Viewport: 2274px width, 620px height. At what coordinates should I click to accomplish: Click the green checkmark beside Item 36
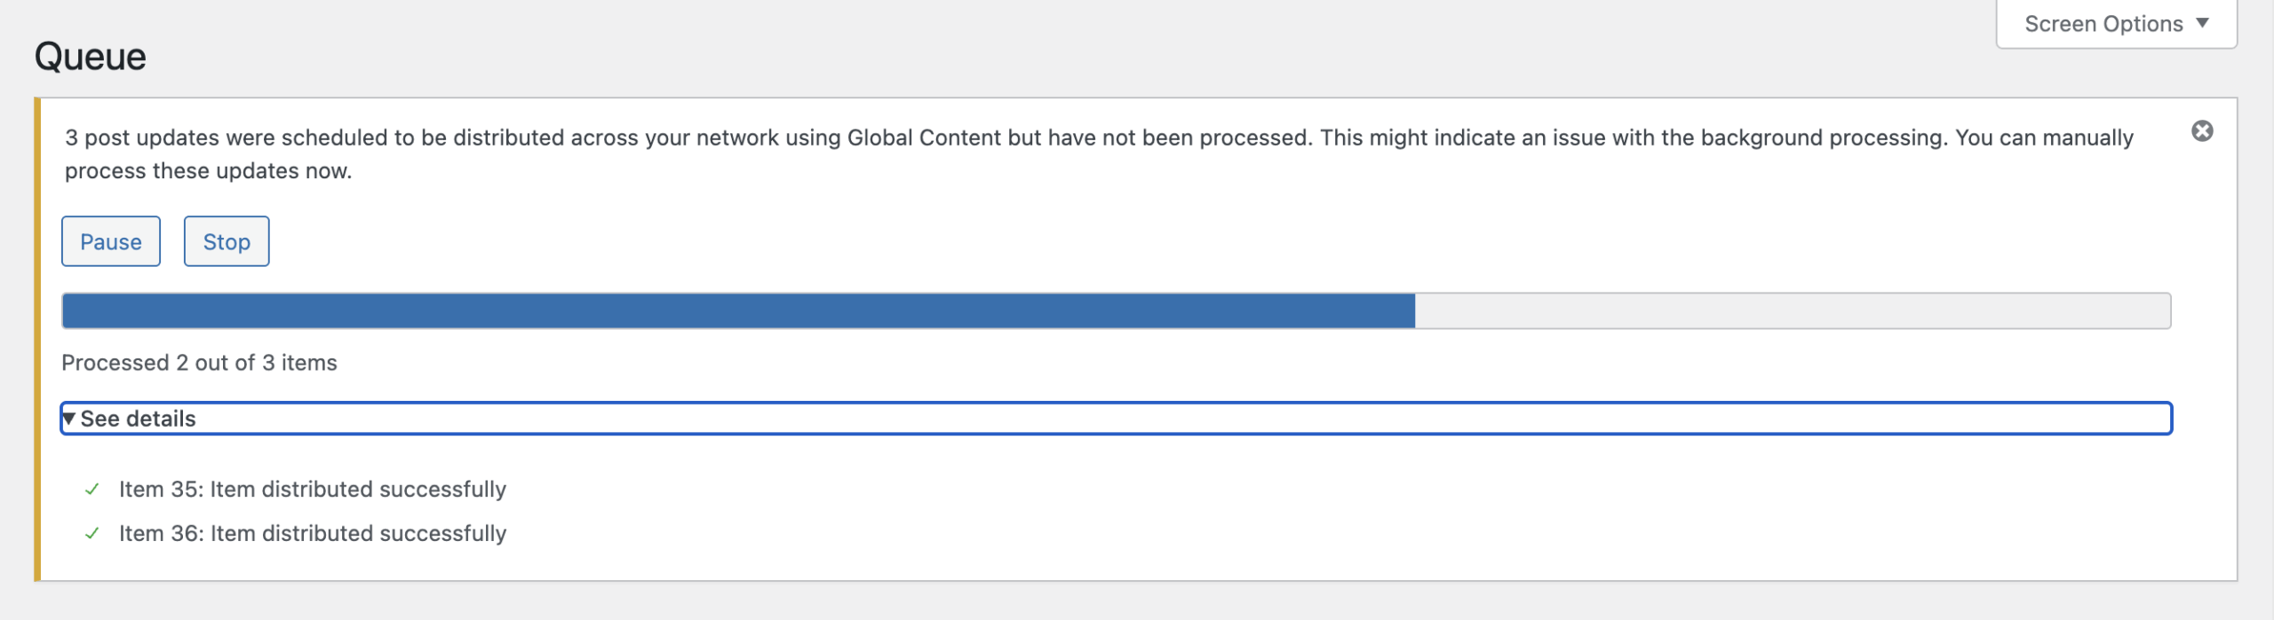91,533
